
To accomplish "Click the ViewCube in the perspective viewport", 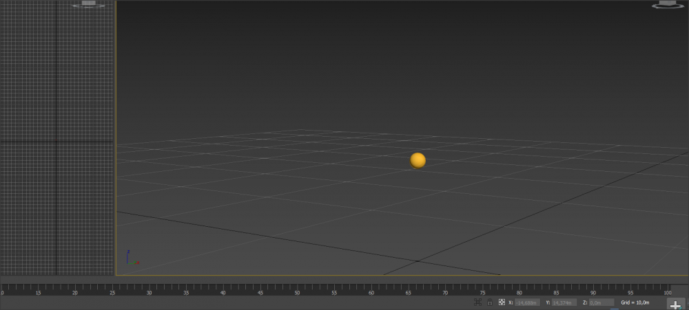I will click(667, 5).
